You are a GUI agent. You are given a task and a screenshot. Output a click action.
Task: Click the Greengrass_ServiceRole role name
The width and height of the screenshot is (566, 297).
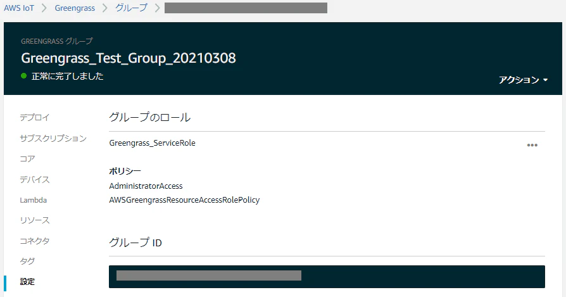(152, 143)
